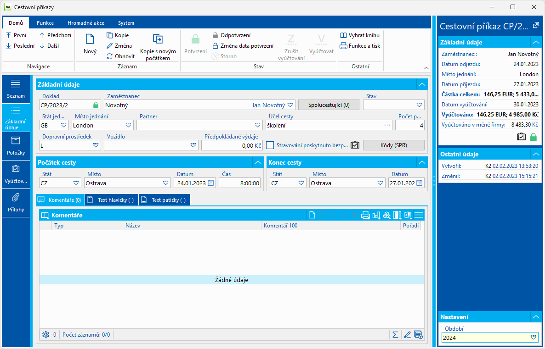Open the Počátek cesty date calendar picker
Image resolution: width=545 pixels, height=349 pixels.
tap(210, 183)
